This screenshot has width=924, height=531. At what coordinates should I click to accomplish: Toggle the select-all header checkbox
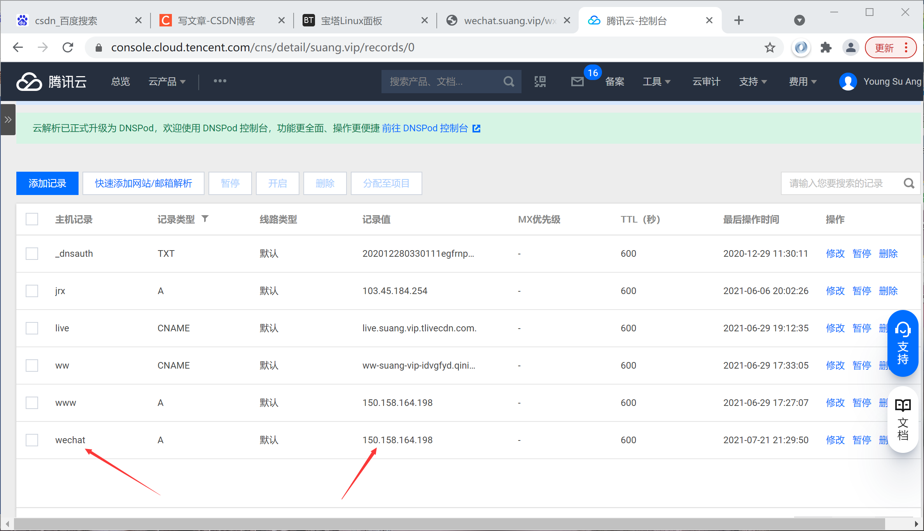(x=32, y=219)
